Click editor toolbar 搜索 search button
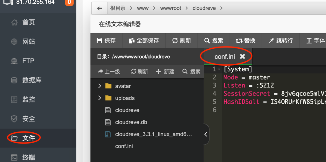 [213, 40]
